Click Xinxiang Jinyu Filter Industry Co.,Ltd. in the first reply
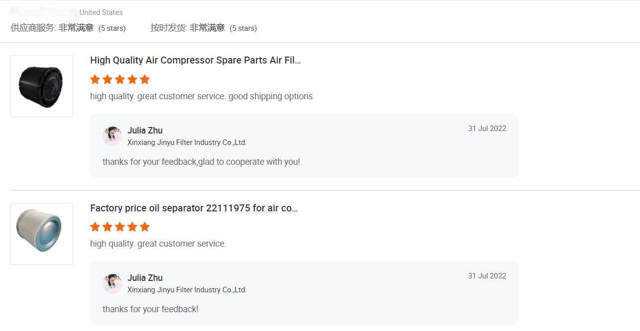The image size is (640, 331). tap(187, 142)
